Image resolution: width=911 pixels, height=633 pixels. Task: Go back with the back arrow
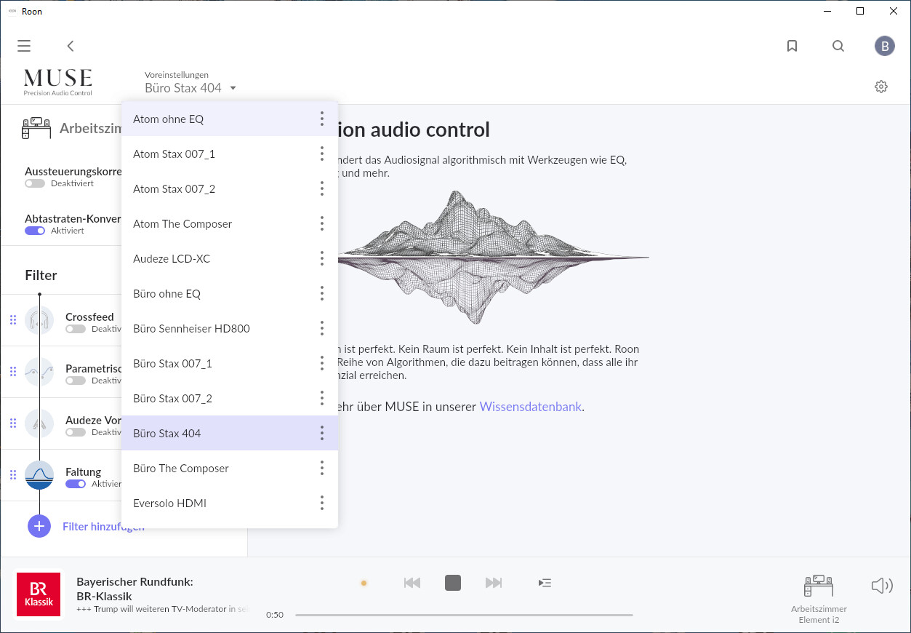71,46
